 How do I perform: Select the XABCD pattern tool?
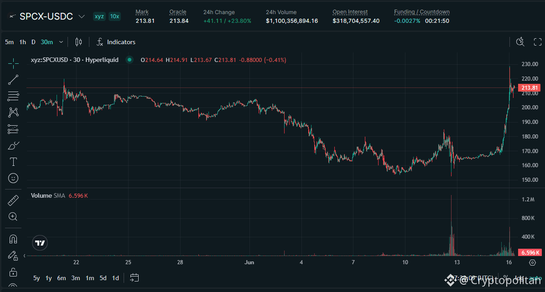click(13, 113)
